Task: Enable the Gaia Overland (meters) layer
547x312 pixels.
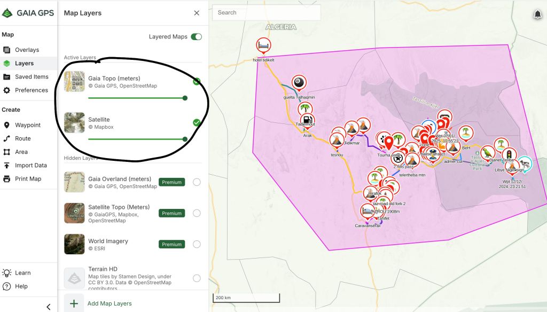Action: click(197, 182)
